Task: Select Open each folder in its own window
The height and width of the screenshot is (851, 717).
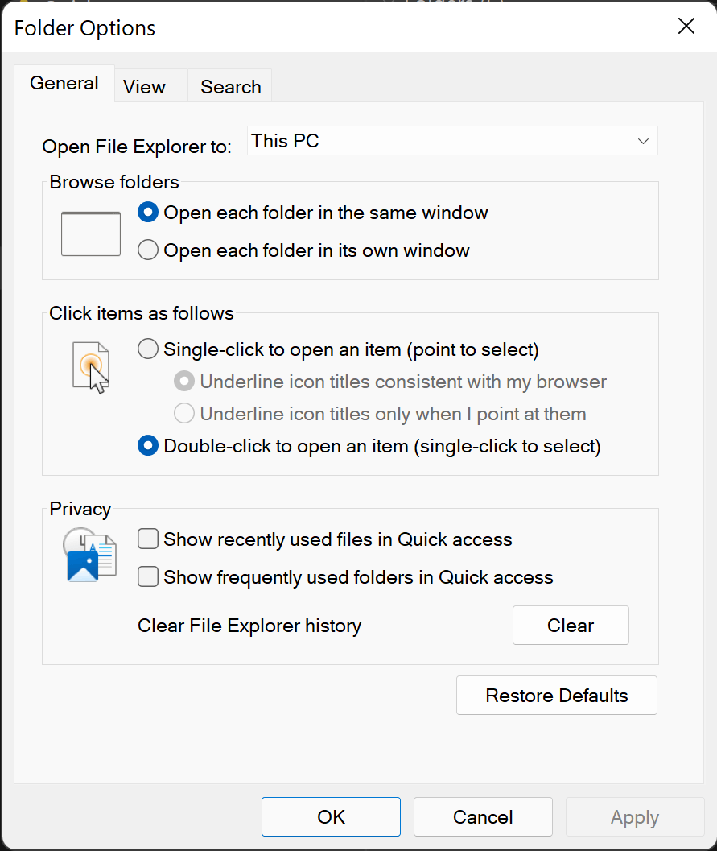Action: coord(148,250)
